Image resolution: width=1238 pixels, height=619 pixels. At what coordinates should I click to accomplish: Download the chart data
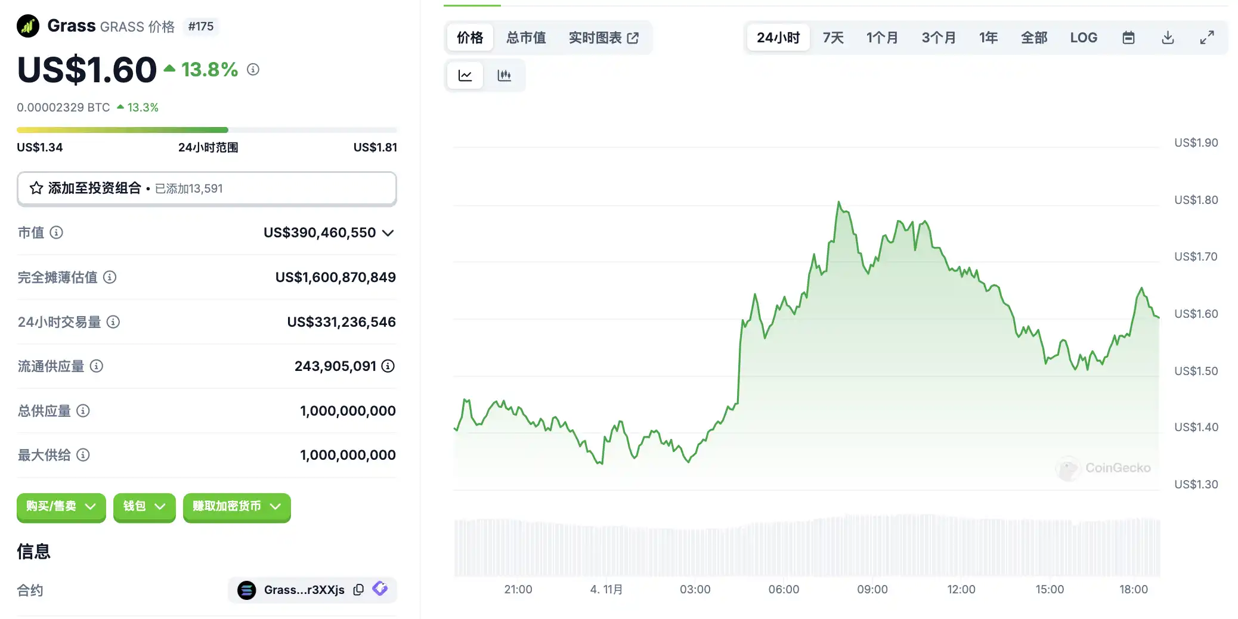click(x=1168, y=38)
